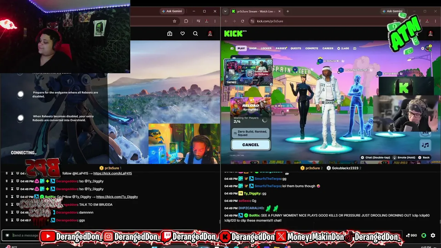Open the extensions puzzle icon, left browser

point(186,21)
